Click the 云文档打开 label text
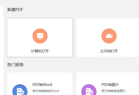Viewport: 139px width, 95px height. pyautogui.click(x=109, y=51)
